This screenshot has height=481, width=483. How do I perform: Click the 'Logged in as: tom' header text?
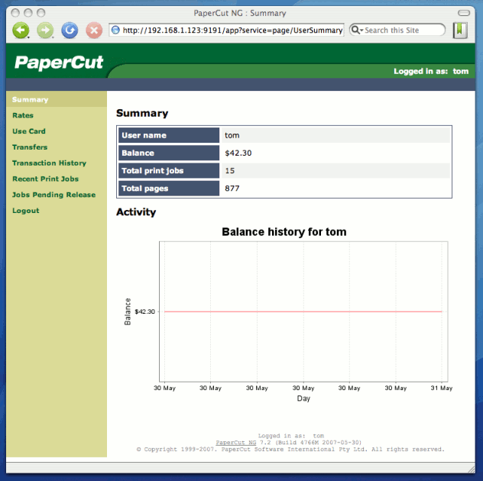[x=431, y=71]
